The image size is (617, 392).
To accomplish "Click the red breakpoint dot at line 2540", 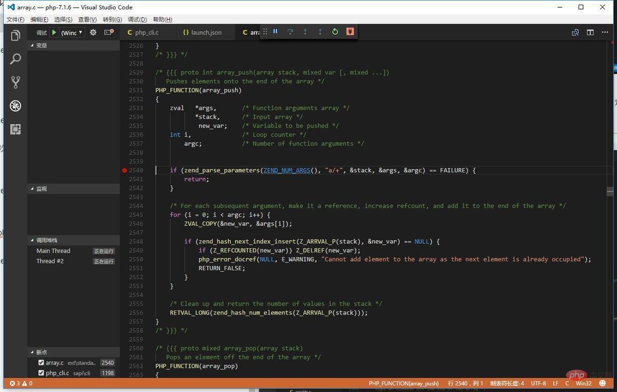I will tap(124, 170).
